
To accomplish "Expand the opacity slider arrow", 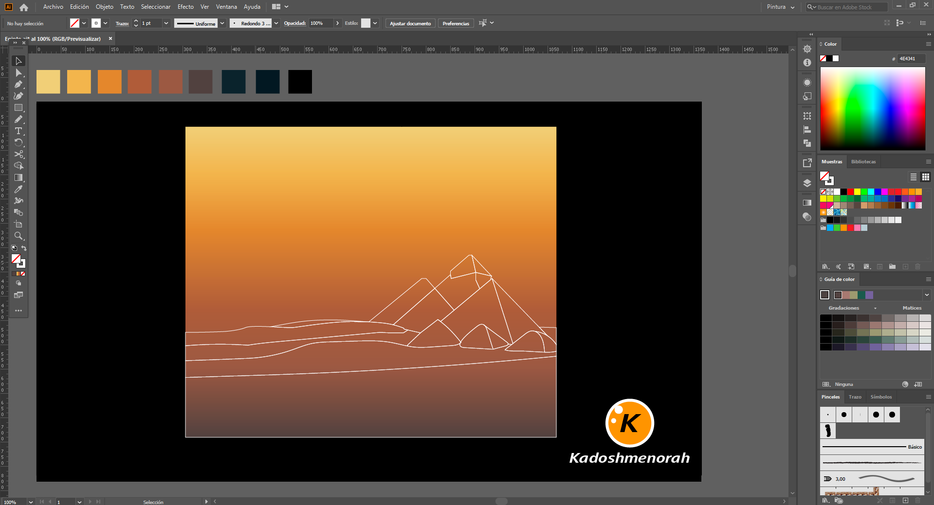I will pos(337,23).
